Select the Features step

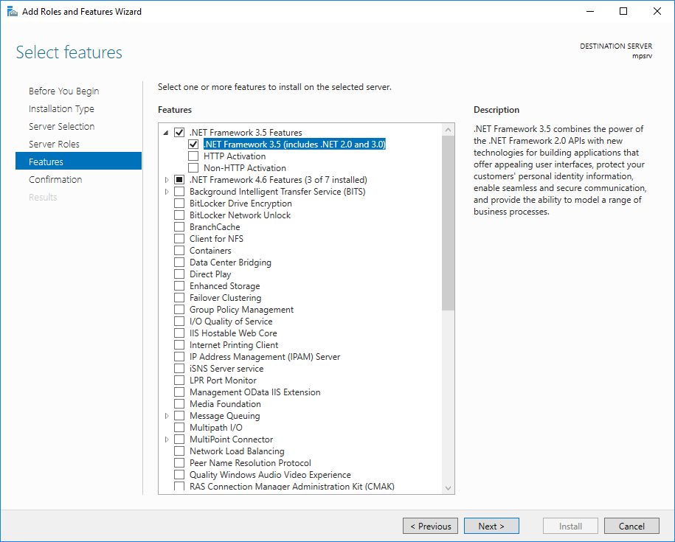pos(78,161)
